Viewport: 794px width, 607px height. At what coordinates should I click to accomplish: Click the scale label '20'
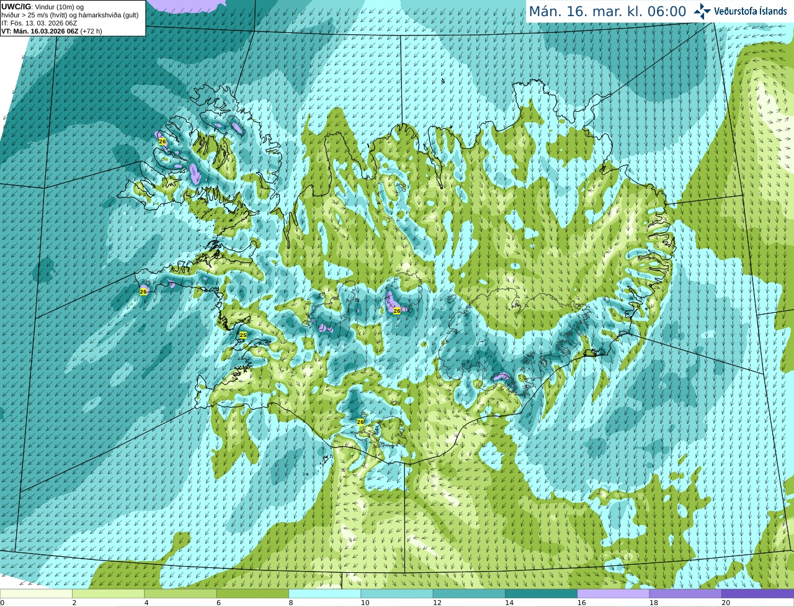[726, 603]
